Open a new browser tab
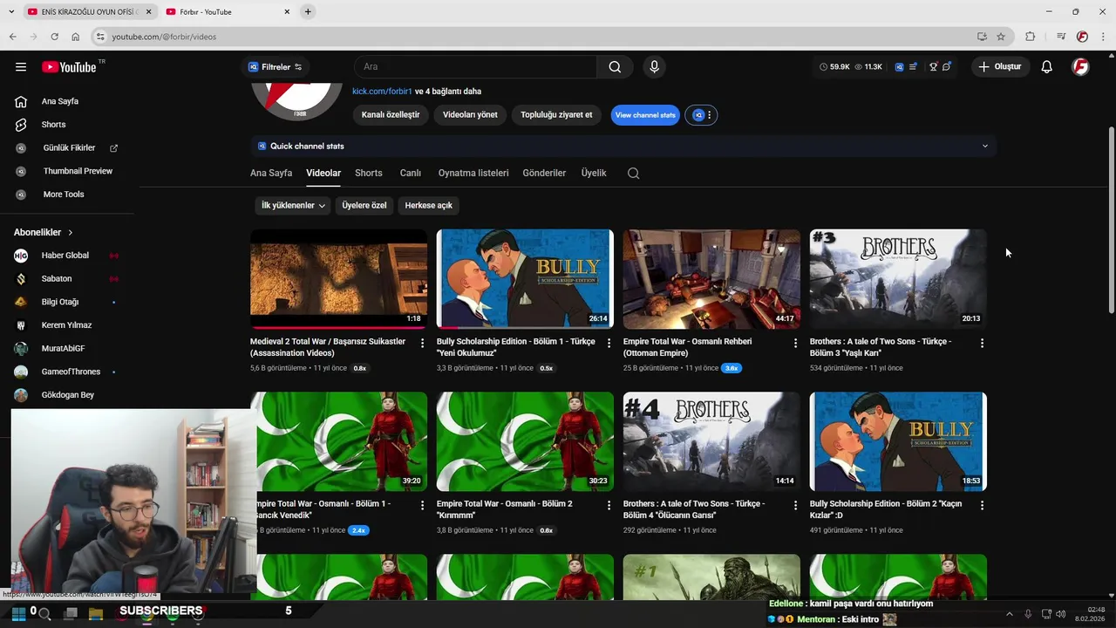Screen dimensions: 1116x628 click(308, 12)
